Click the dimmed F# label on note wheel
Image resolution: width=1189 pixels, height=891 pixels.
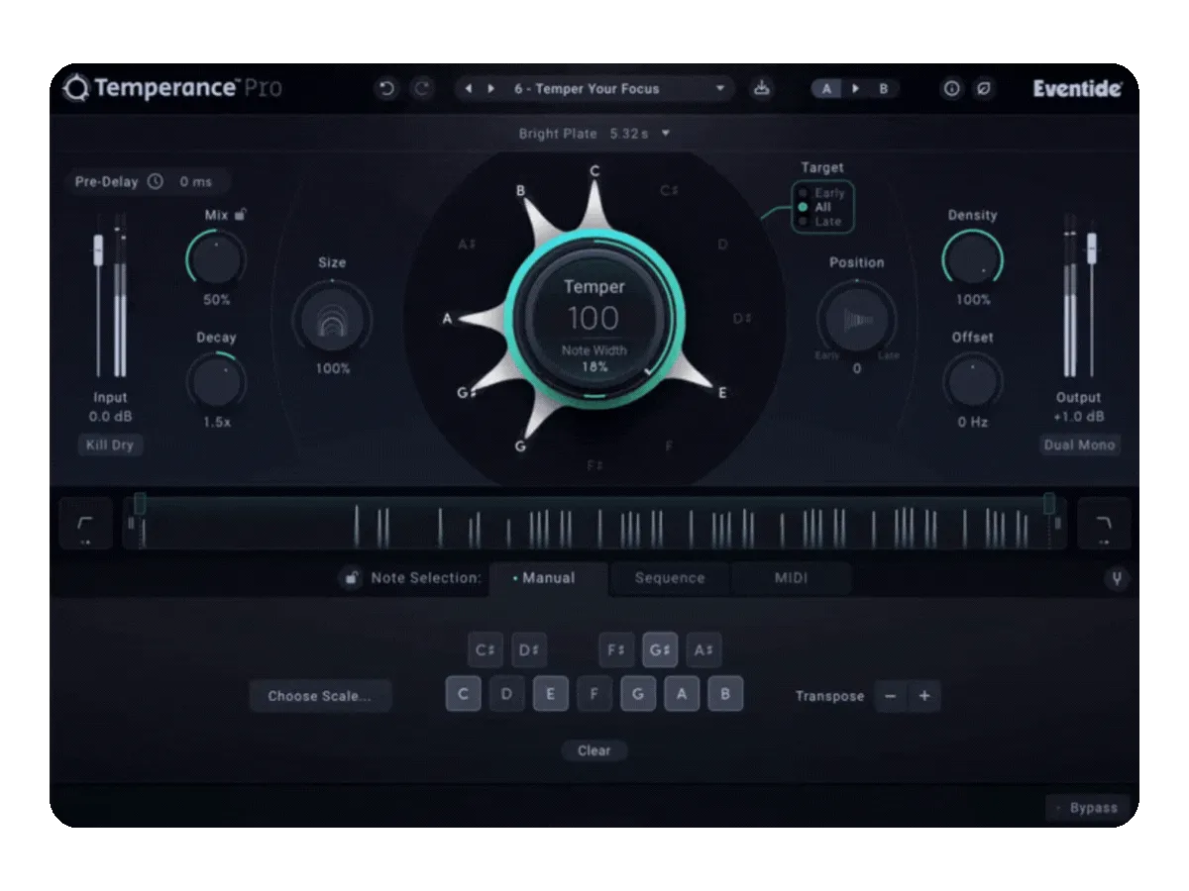[x=594, y=465]
